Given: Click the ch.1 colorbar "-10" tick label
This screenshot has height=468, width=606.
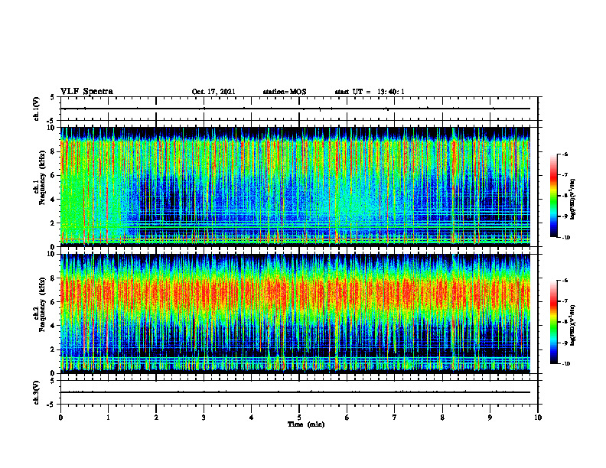Looking at the screenshot, I should point(566,238).
